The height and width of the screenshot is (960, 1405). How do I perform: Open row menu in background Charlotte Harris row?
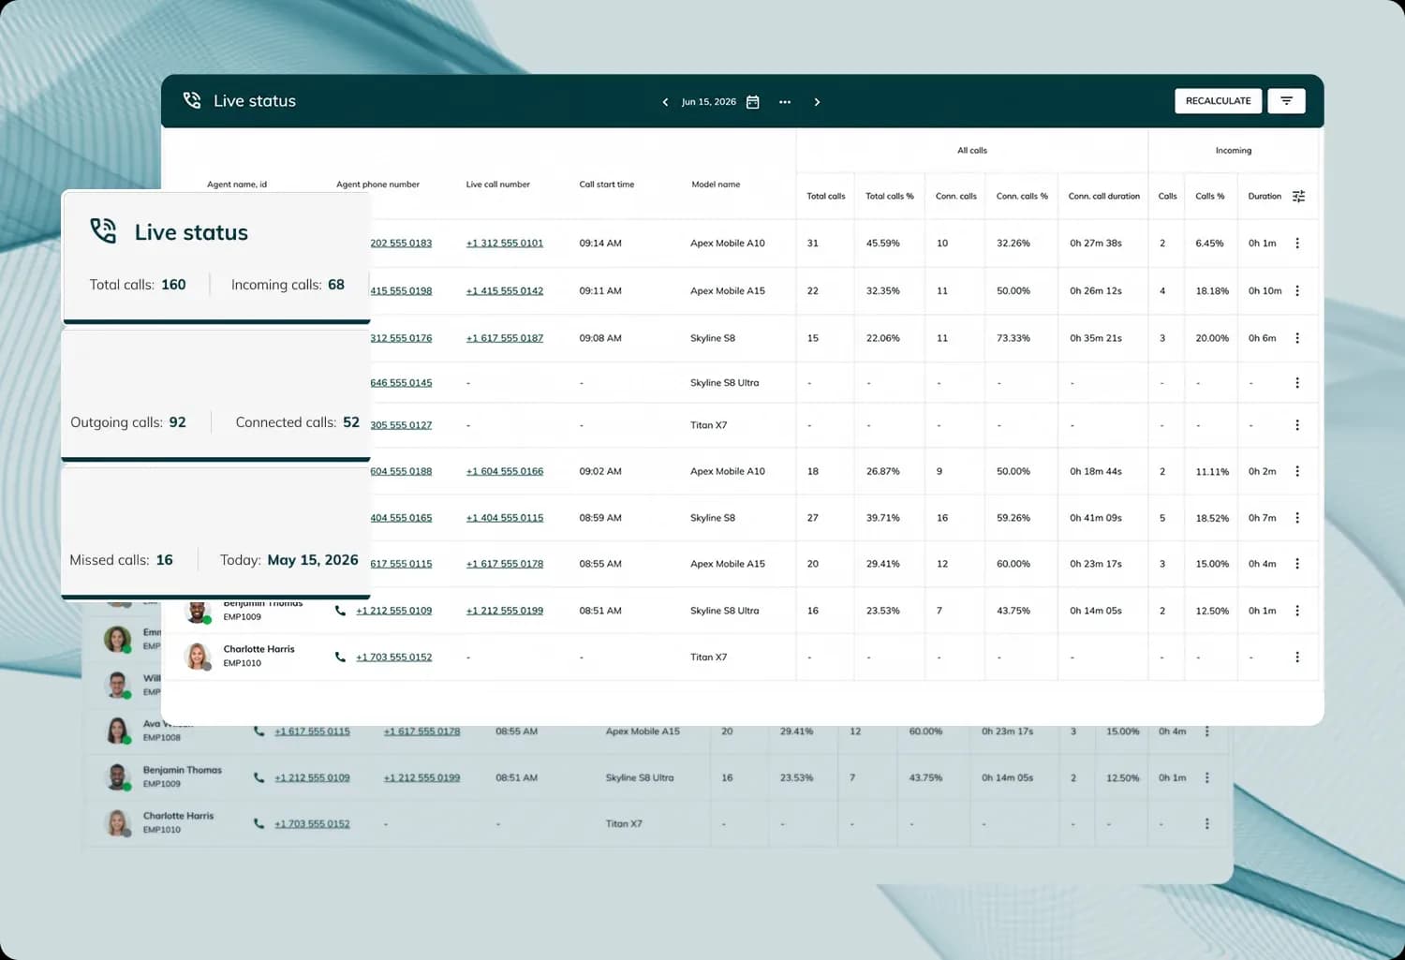tap(1206, 824)
